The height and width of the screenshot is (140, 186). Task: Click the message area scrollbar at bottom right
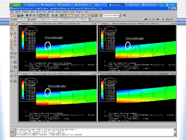pos(175,132)
